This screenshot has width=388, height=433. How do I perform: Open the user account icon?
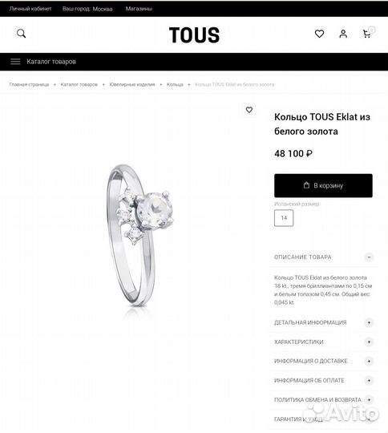tap(343, 34)
